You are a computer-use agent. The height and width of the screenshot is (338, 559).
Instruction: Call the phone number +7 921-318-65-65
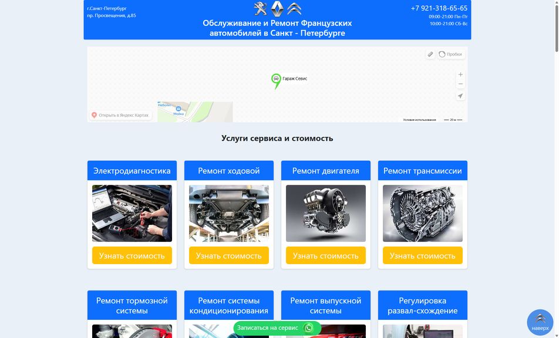(x=439, y=8)
